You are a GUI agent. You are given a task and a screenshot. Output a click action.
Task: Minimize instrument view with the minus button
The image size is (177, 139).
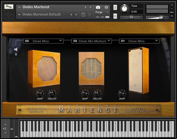click(x=172, y=8)
